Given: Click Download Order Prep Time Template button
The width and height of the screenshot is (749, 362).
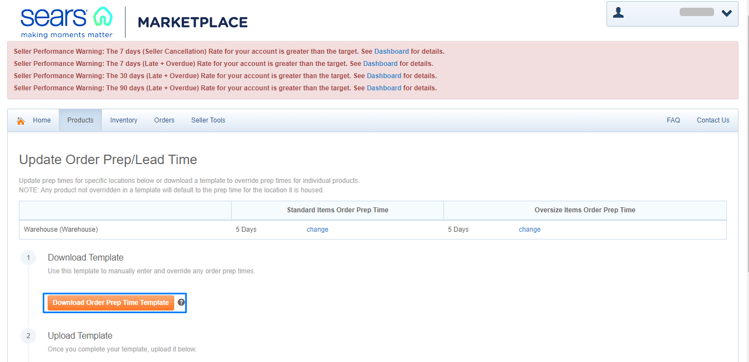Looking at the screenshot, I should click(111, 303).
